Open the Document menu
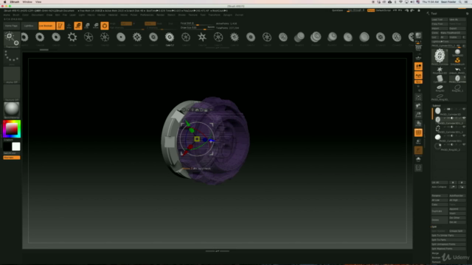 [x=38, y=15]
